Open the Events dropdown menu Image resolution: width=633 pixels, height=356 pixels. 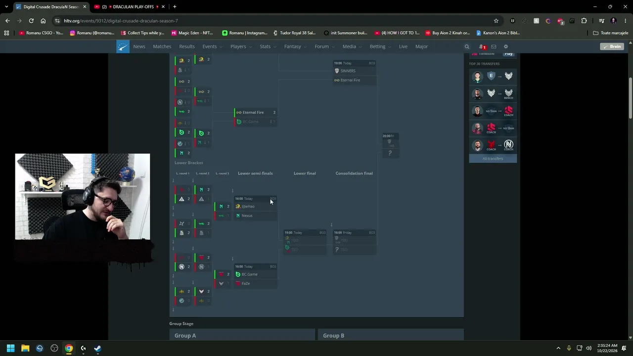tap(212, 46)
